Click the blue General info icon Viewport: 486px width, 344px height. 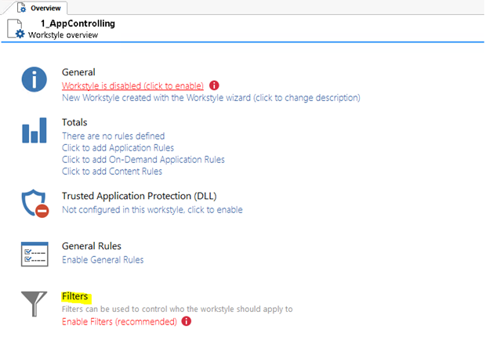34,79
